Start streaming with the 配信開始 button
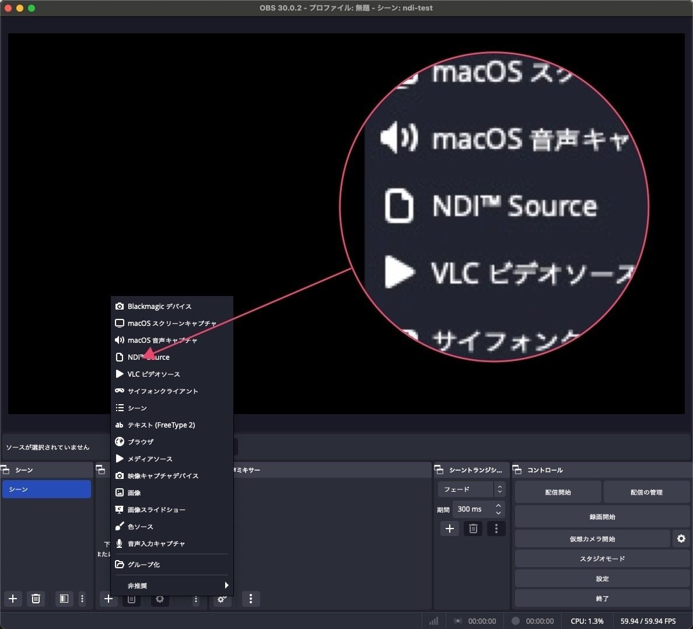Image resolution: width=693 pixels, height=629 pixels. 558,491
